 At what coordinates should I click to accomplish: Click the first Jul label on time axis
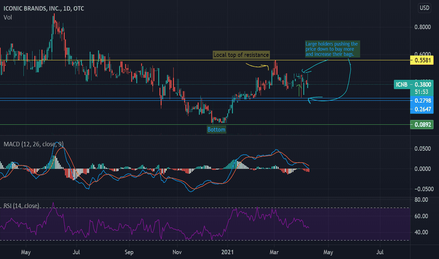point(76,252)
